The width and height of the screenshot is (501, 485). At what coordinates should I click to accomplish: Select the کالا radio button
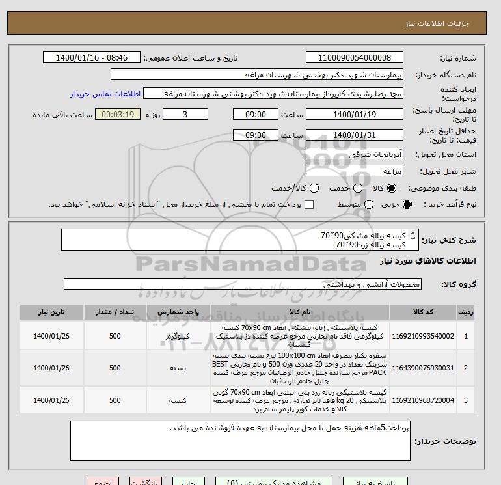392,188
